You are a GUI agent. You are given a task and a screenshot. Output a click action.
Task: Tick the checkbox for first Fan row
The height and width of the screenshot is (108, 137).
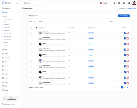[31, 61]
